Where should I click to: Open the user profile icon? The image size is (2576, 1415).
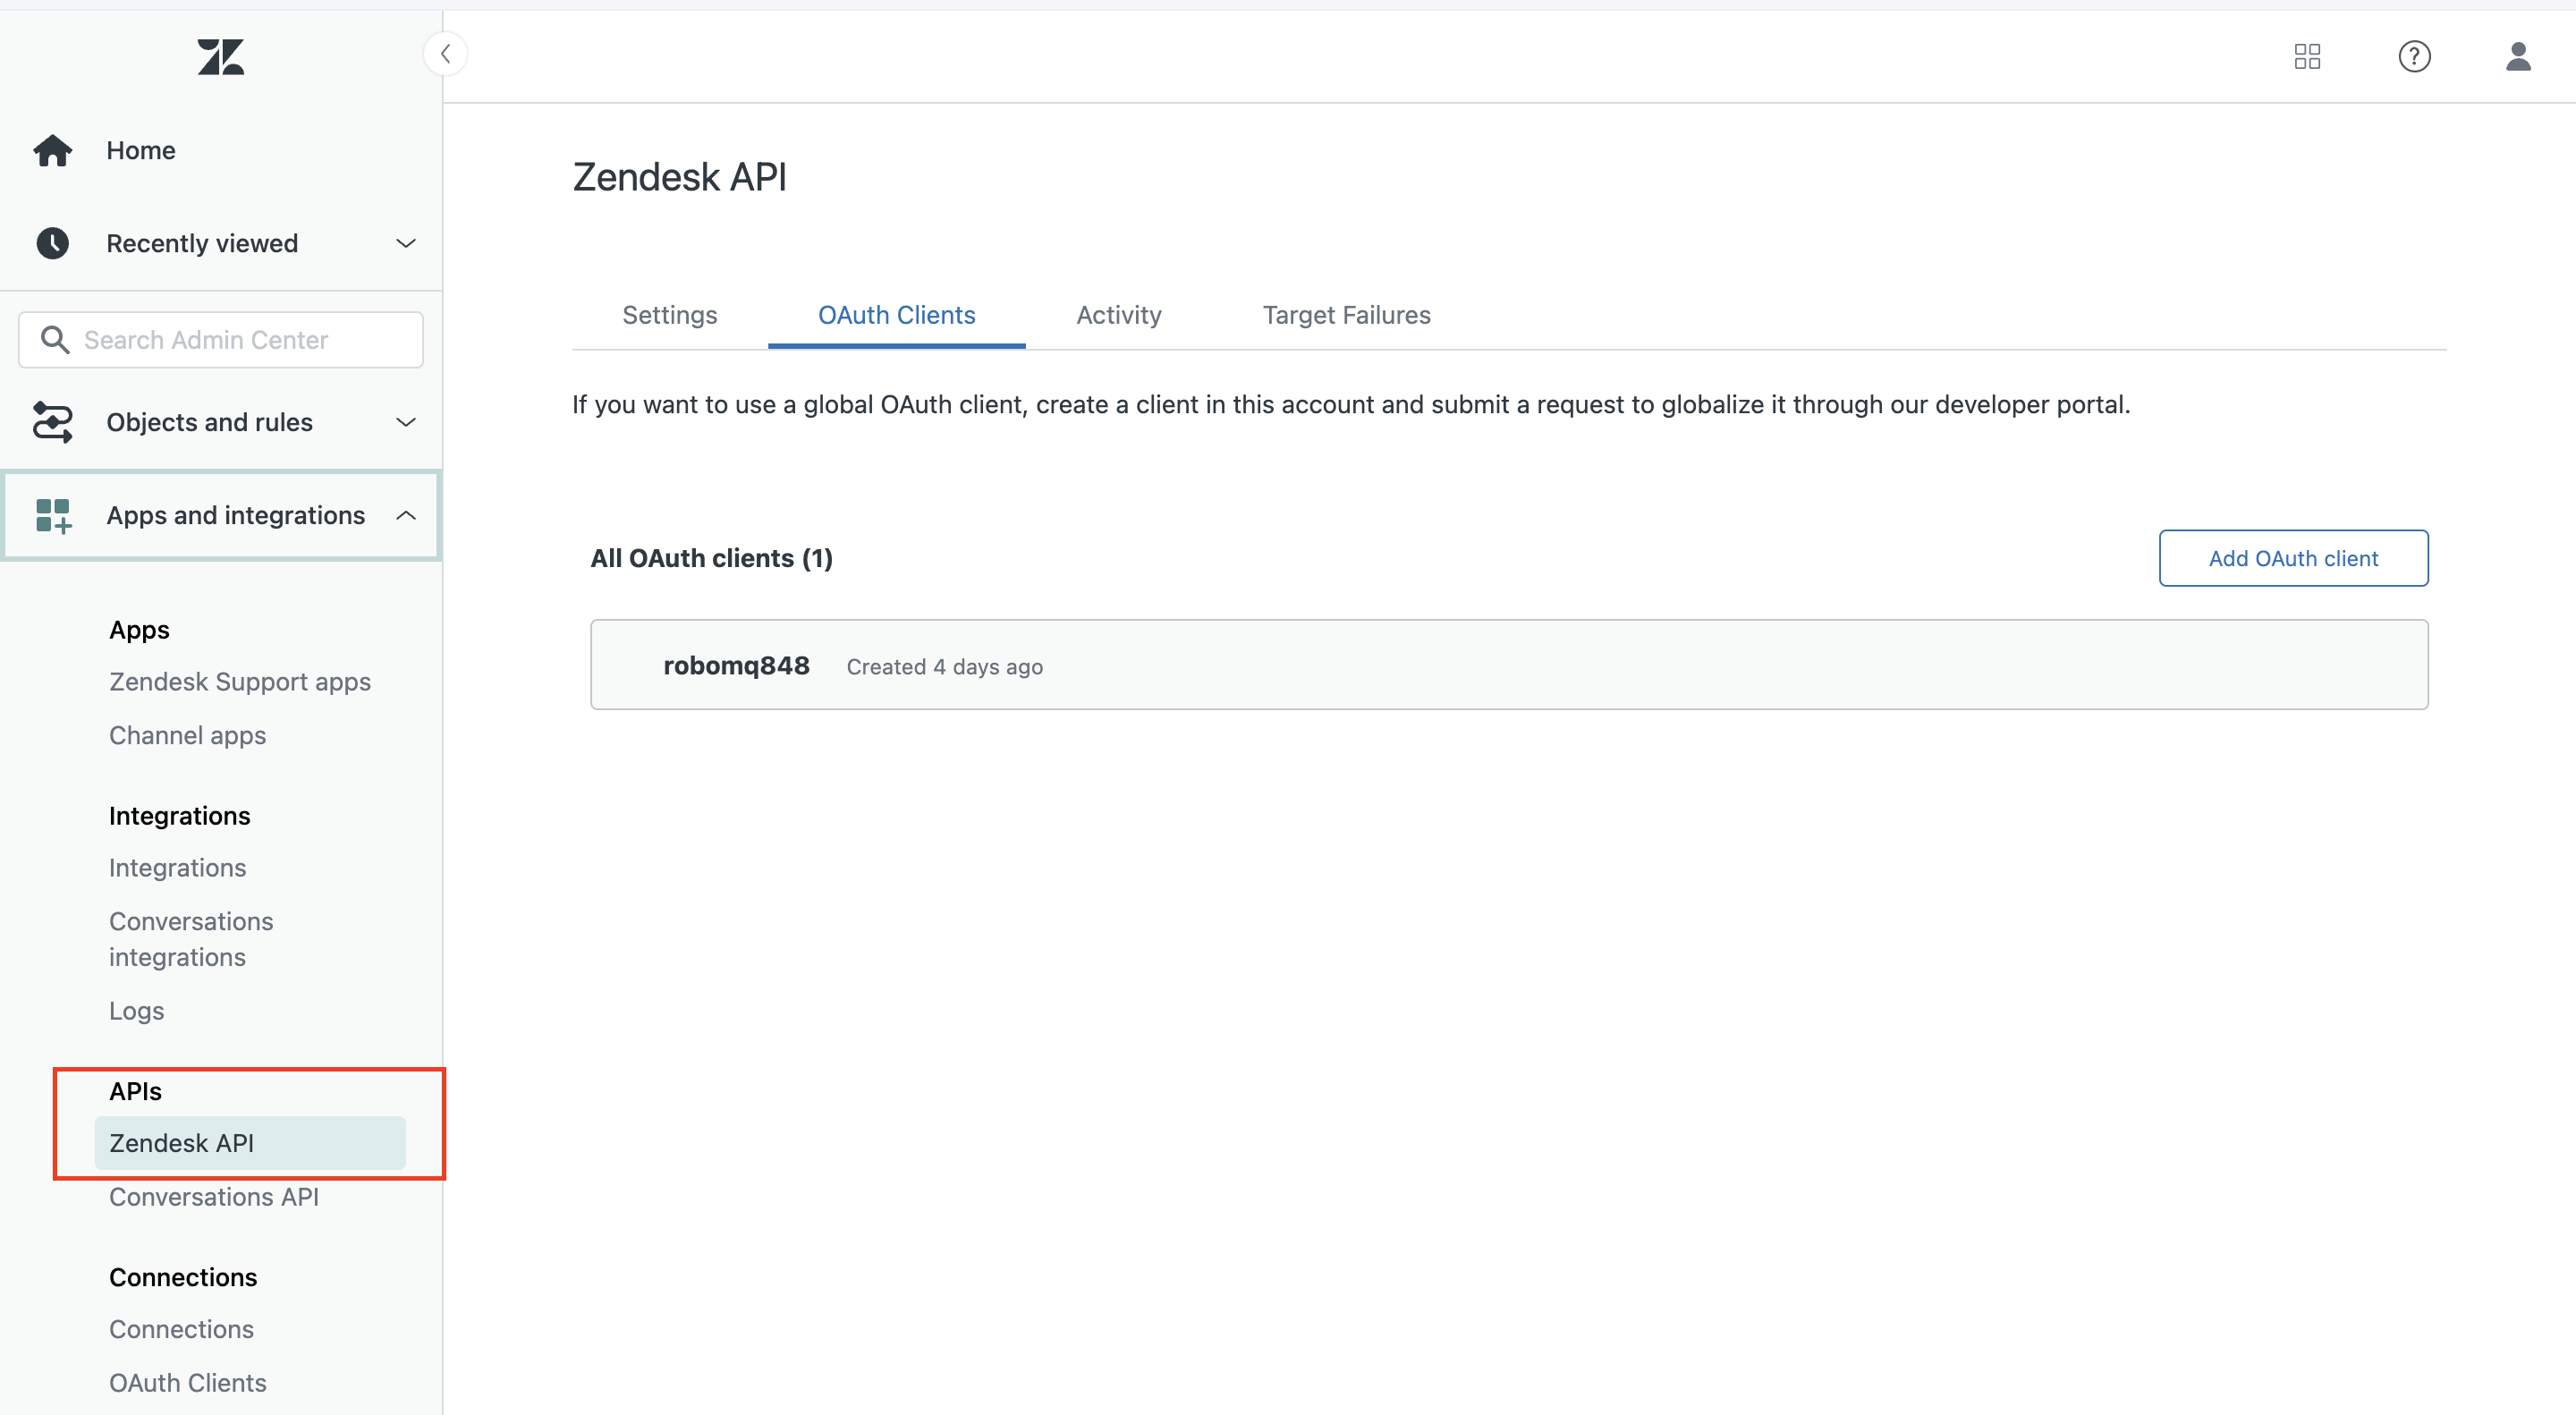coord(2518,56)
